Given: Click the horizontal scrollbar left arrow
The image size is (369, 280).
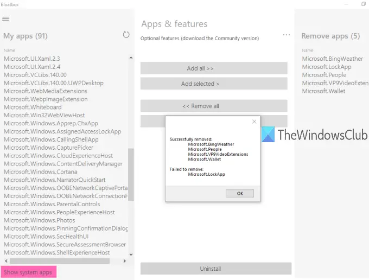Looking at the screenshot, I should point(6,260).
